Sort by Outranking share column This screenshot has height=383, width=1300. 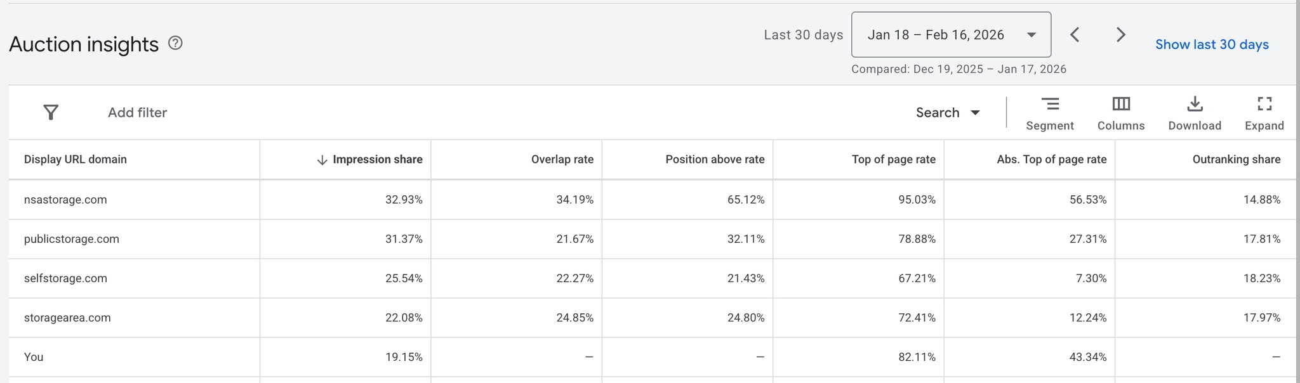coord(1236,160)
